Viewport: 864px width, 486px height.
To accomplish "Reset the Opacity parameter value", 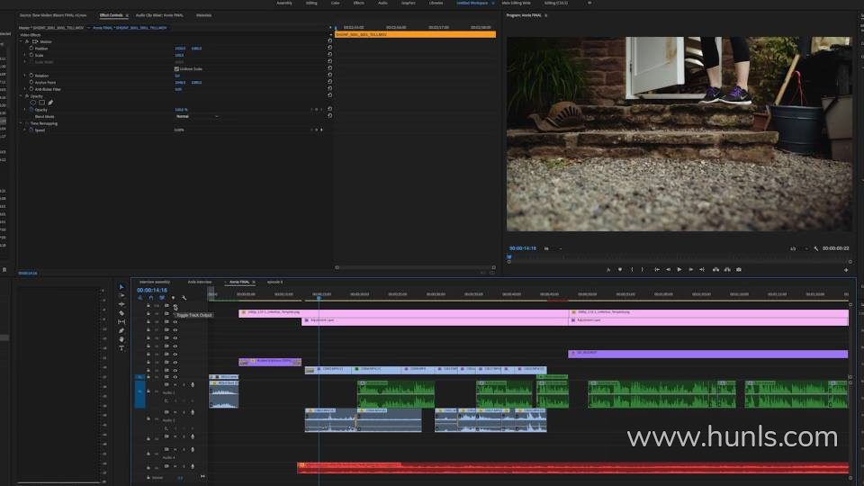I will (x=330, y=109).
